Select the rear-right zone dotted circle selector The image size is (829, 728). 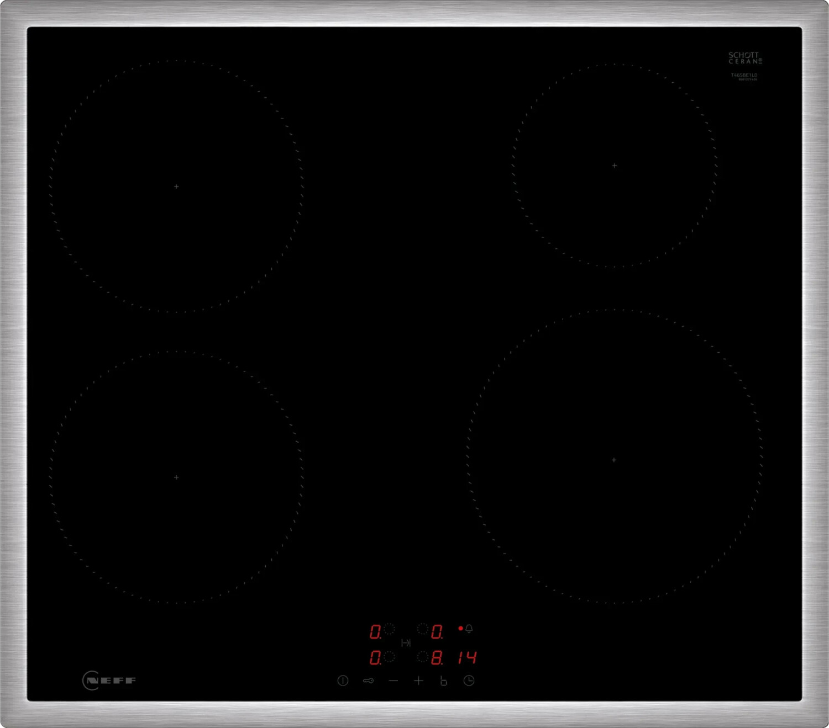pos(423,629)
